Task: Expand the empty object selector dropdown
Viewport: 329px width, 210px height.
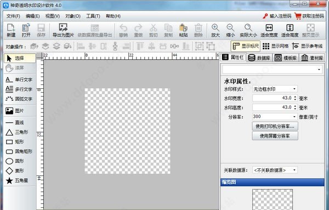Action: point(319,70)
